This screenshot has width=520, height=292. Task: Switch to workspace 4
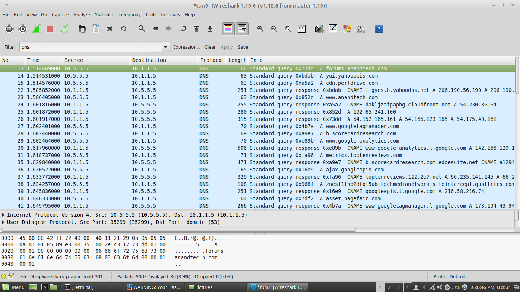pyautogui.click(x=407, y=287)
